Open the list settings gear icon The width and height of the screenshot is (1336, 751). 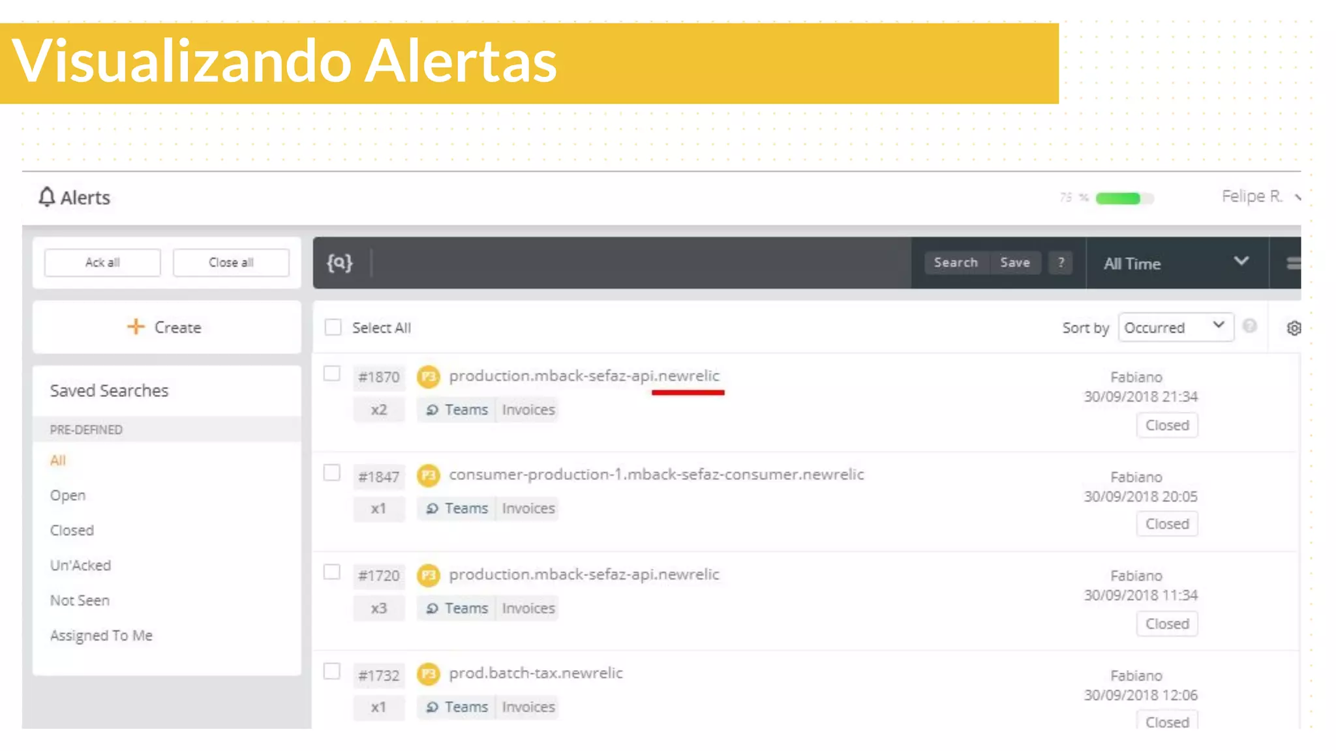coord(1294,328)
